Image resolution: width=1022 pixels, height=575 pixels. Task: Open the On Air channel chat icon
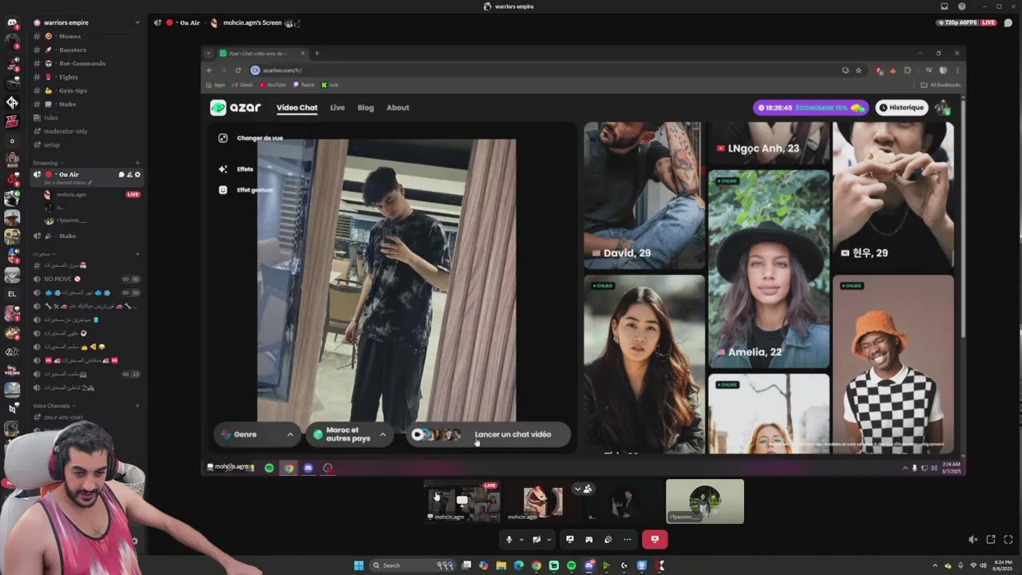pyautogui.click(x=121, y=174)
